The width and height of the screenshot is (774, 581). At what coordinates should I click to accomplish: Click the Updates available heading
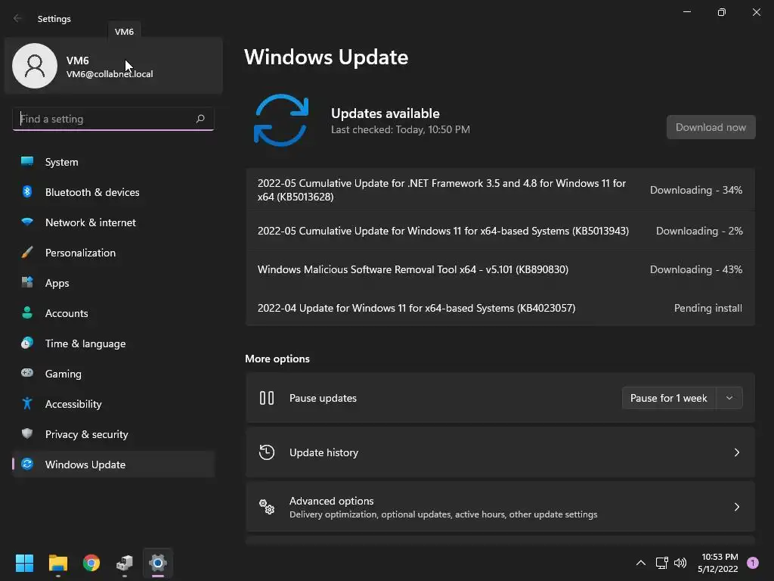tap(385, 113)
